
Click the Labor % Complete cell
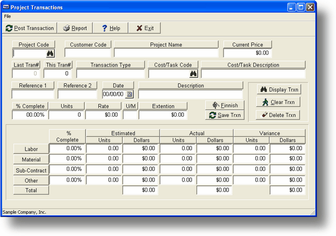(x=68, y=148)
